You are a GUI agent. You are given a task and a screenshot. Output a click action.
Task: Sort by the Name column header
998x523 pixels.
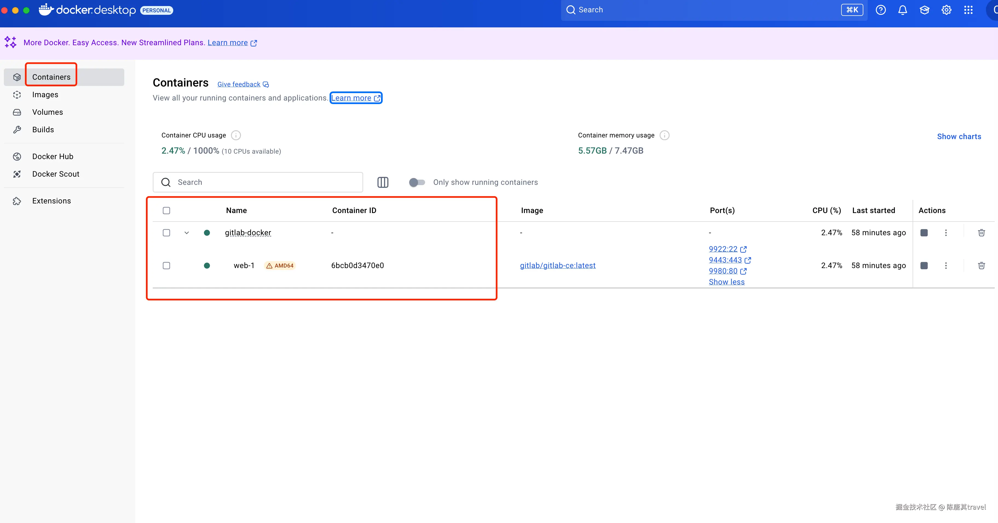click(236, 211)
